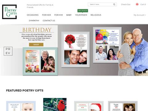Advance slider with NEXT button
Viewport: 148px width, 111px height.
[x=140, y=51]
